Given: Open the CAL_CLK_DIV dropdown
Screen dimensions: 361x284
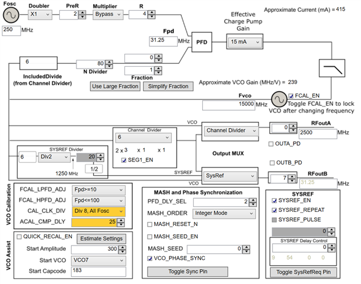Looking at the screenshot, I should [98, 211].
